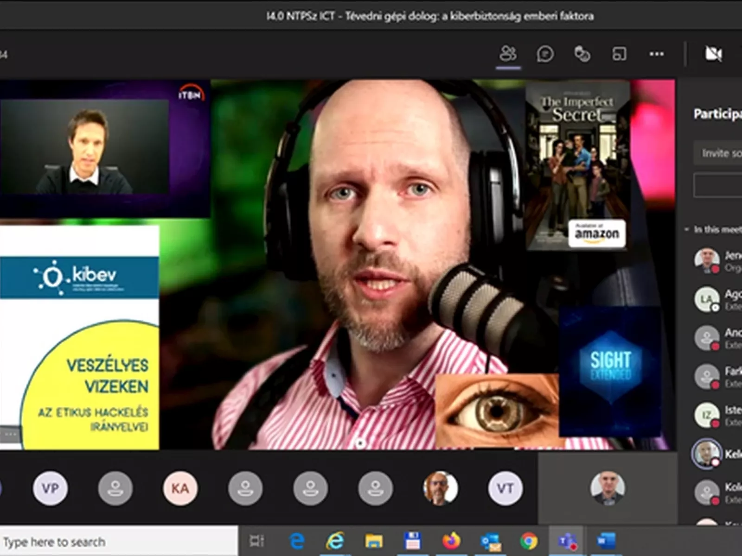This screenshot has height=556, width=742.
Task: Click the ellipsis on the kibev slide
Action: coord(10,434)
